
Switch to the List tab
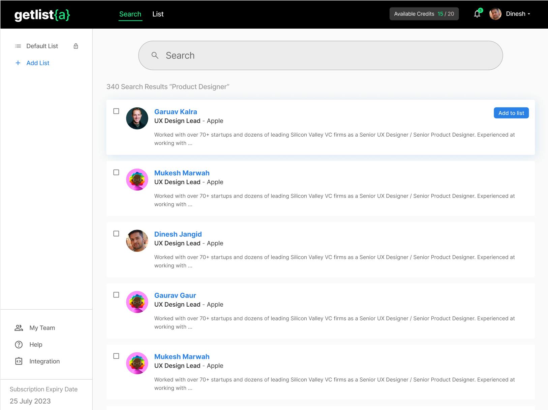point(158,14)
